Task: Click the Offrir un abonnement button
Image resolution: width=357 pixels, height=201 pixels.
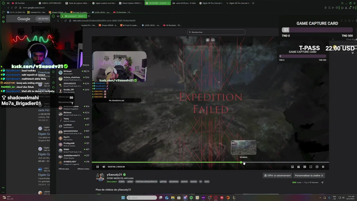Action: (x=278, y=175)
